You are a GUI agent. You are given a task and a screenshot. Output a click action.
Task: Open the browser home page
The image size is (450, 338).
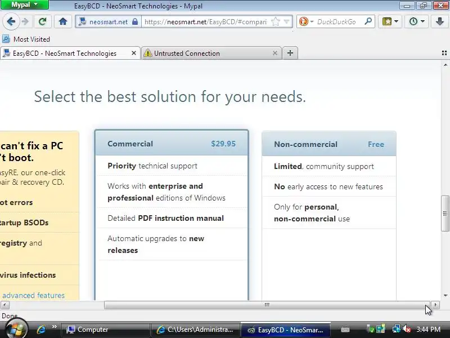click(x=63, y=21)
